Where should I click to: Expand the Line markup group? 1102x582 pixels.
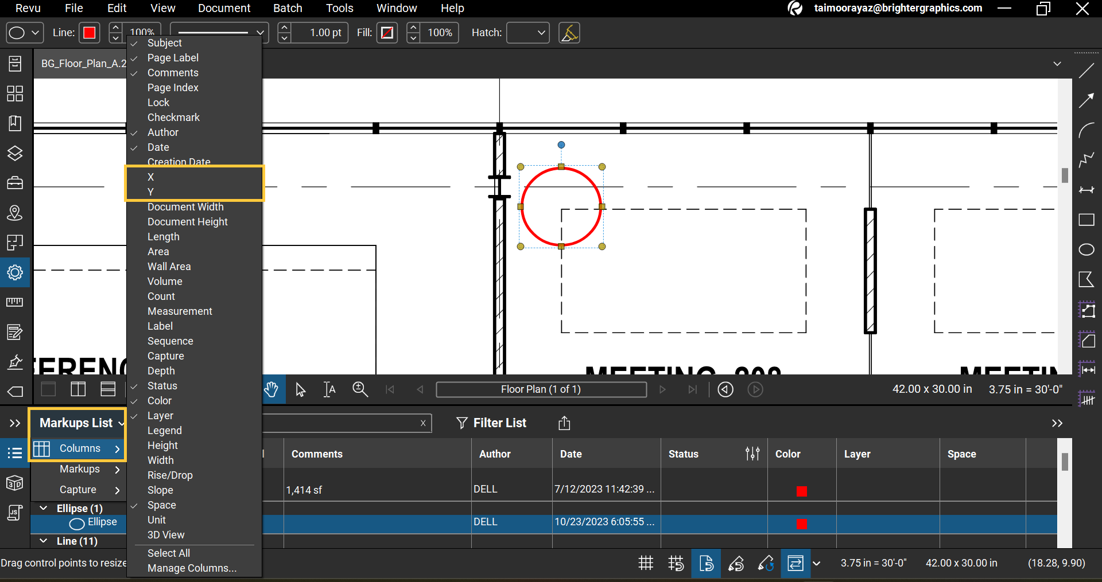[x=42, y=541]
